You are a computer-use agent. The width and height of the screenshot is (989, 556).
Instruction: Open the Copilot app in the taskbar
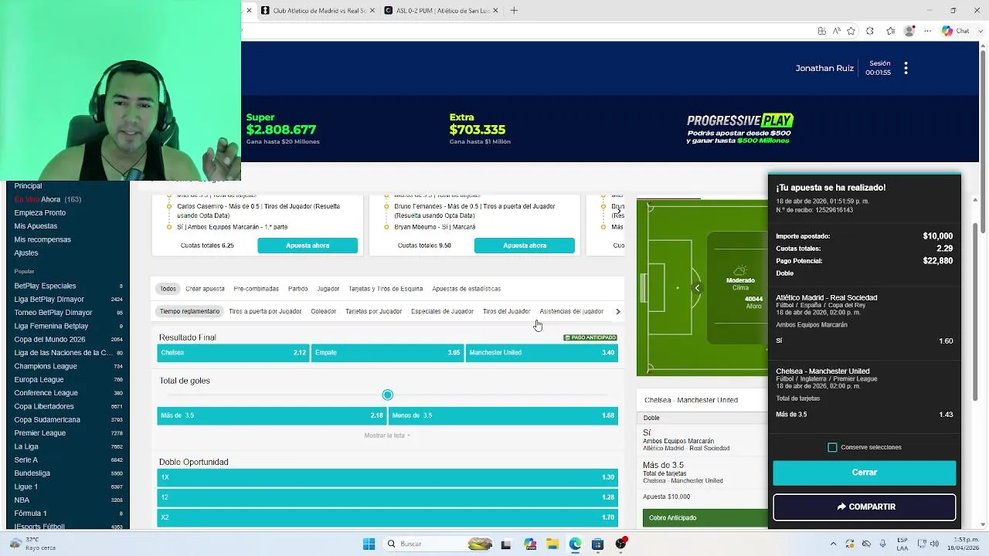(x=530, y=544)
